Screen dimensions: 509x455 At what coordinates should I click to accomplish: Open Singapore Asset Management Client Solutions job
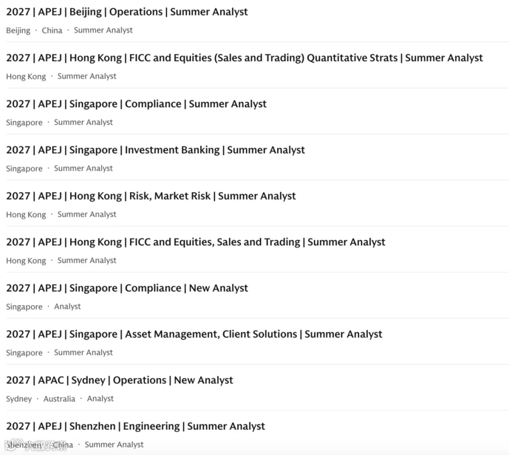pos(194,334)
